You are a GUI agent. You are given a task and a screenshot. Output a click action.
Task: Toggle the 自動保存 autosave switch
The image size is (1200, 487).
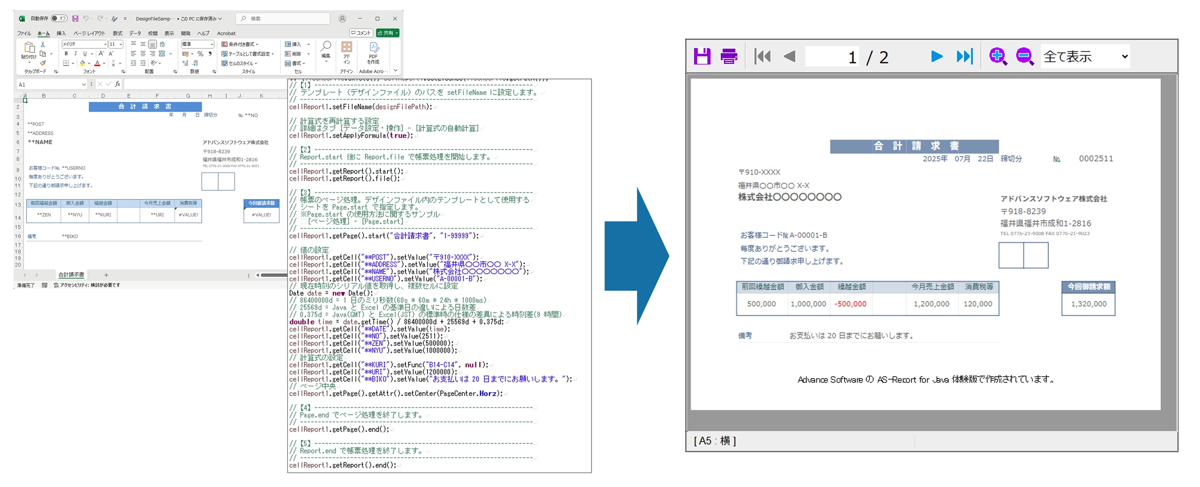click(59, 19)
